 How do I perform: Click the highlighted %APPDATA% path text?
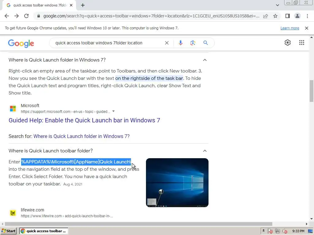[x=76, y=162]
